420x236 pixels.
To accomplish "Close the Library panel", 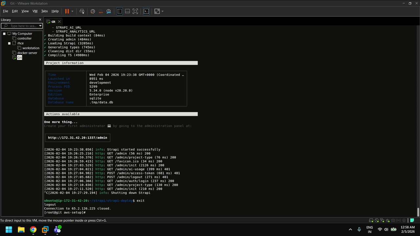I will [40, 20].
